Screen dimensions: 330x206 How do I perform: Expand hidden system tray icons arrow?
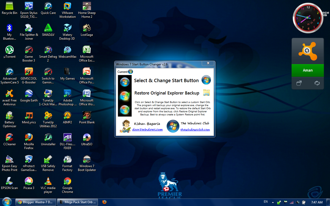point(273,202)
